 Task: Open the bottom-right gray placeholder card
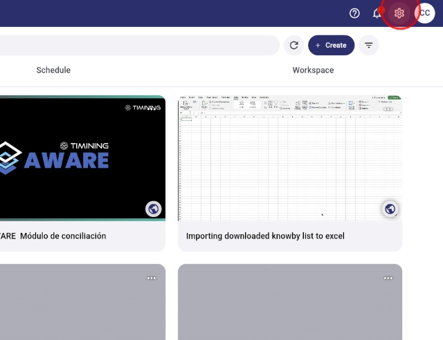[290, 302]
